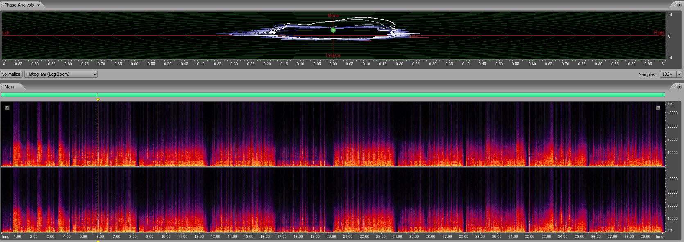Viewport: 684px width, 242px height.
Task: Select the Main panel tab
Action: point(9,87)
